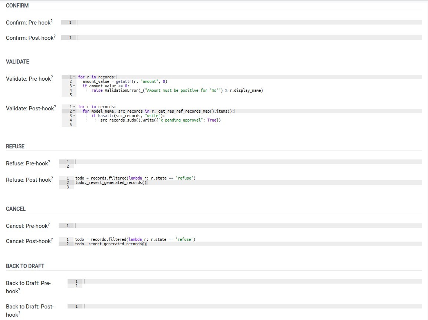Focus the Confirm: Pre-hook code editor
Screen dimensions: 428x320
241,22
